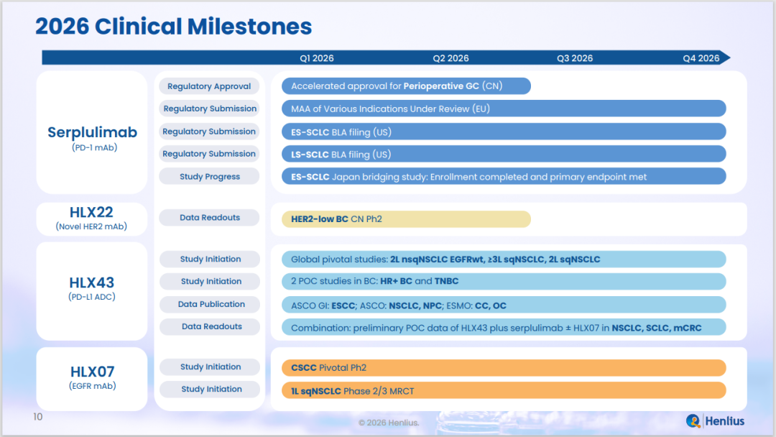This screenshot has width=776, height=437.
Task: Click the HLX22 product heading
Action: pos(91,212)
